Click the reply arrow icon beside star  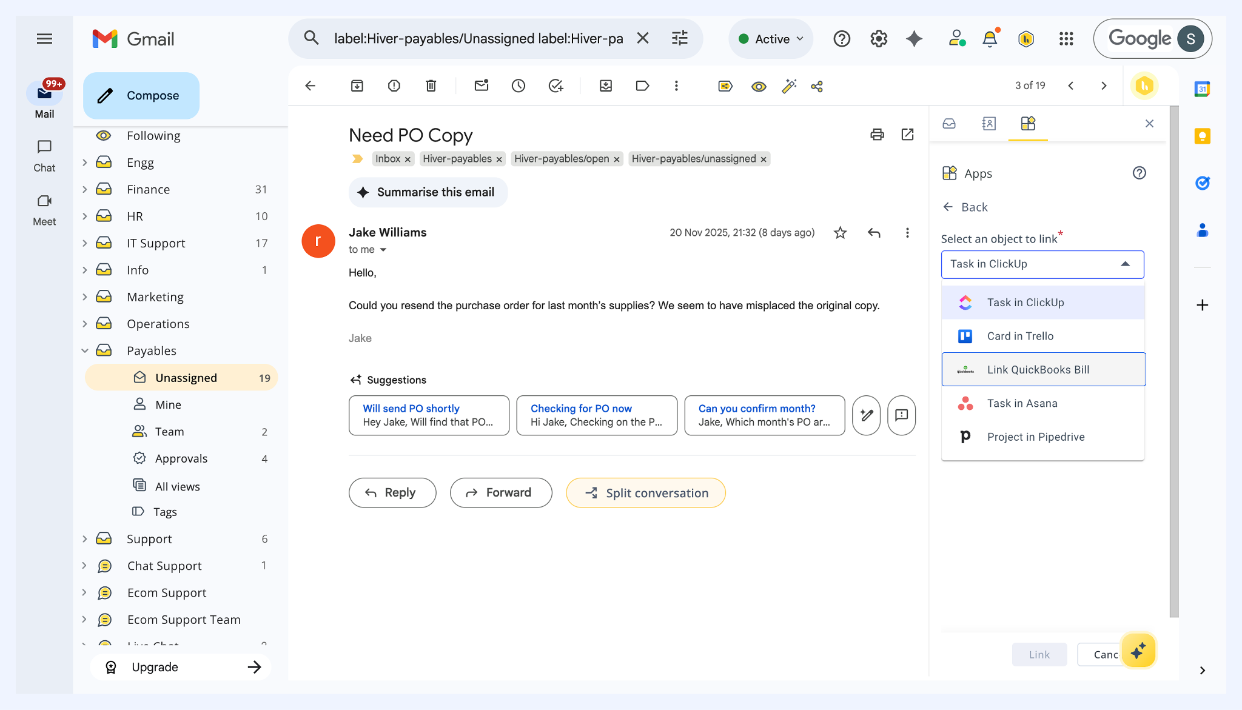click(x=874, y=233)
